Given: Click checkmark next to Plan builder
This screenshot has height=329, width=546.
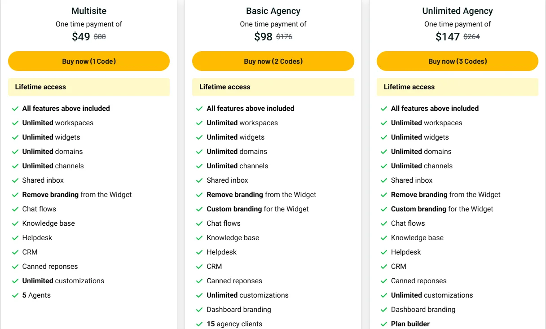Looking at the screenshot, I should pos(384,324).
